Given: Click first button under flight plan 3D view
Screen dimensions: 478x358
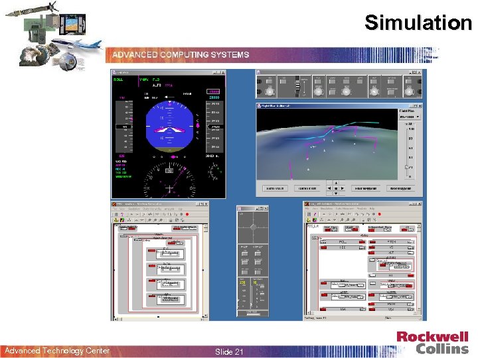Looking at the screenshot, I should [x=275, y=188].
